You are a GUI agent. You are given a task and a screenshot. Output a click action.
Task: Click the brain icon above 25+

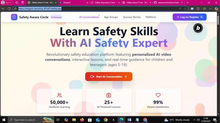click(x=109, y=95)
